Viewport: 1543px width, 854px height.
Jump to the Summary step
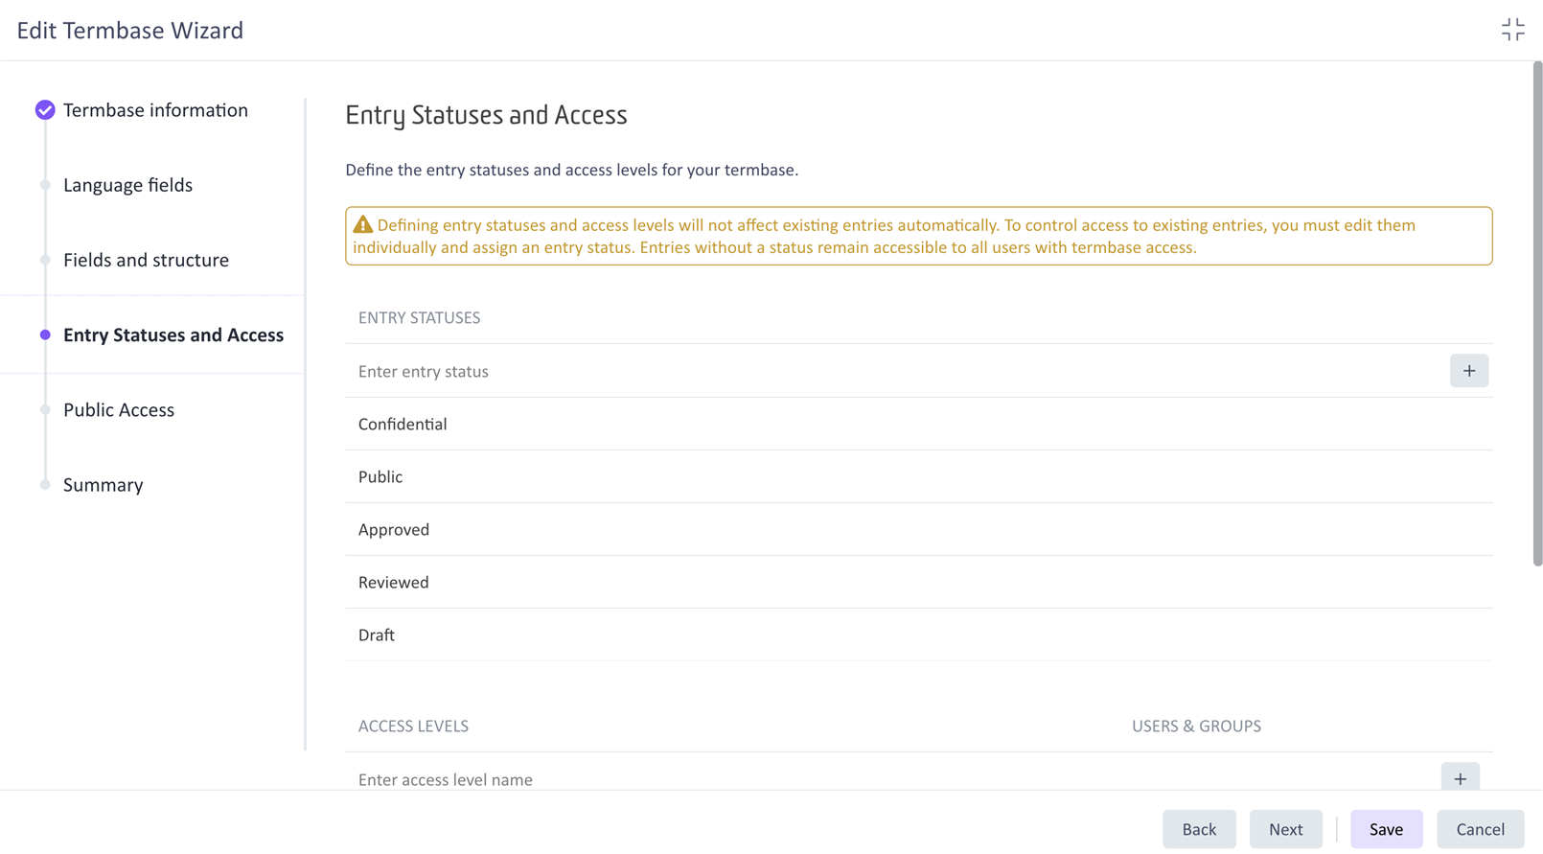pyautogui.click(x=104, y=485)
